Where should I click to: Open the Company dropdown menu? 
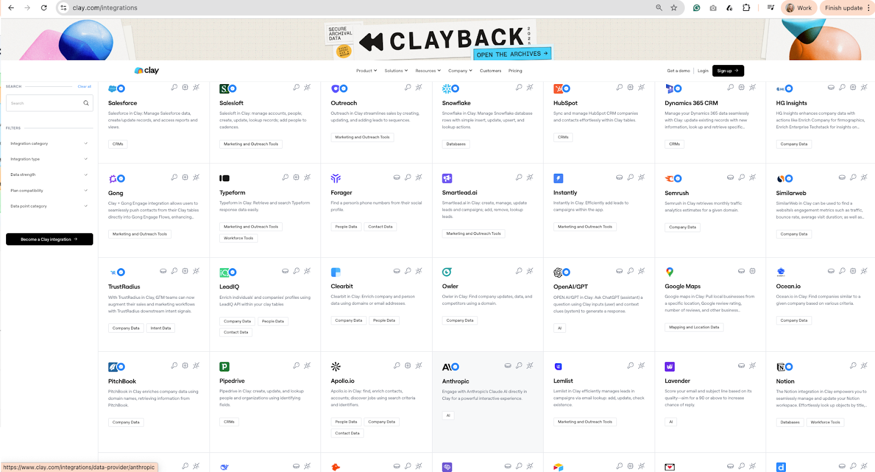[x=460, y=70]
